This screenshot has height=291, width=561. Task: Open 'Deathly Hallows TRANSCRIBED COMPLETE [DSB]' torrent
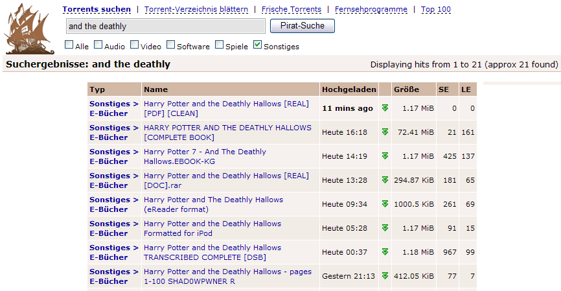pyautogui.click(x=212, y=252)
